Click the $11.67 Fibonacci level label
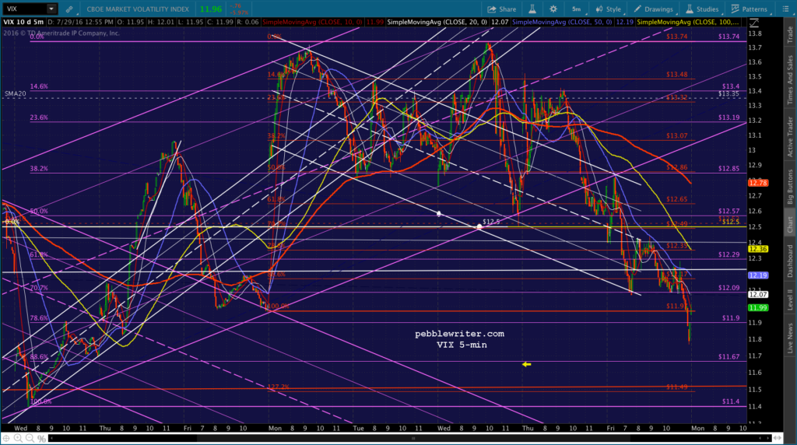The height and width of the screenshot is (445, 797). click(x=729, y=356)
